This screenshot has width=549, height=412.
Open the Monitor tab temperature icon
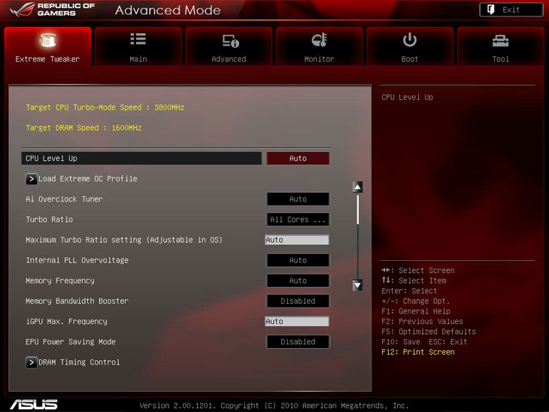click(319, 41)
